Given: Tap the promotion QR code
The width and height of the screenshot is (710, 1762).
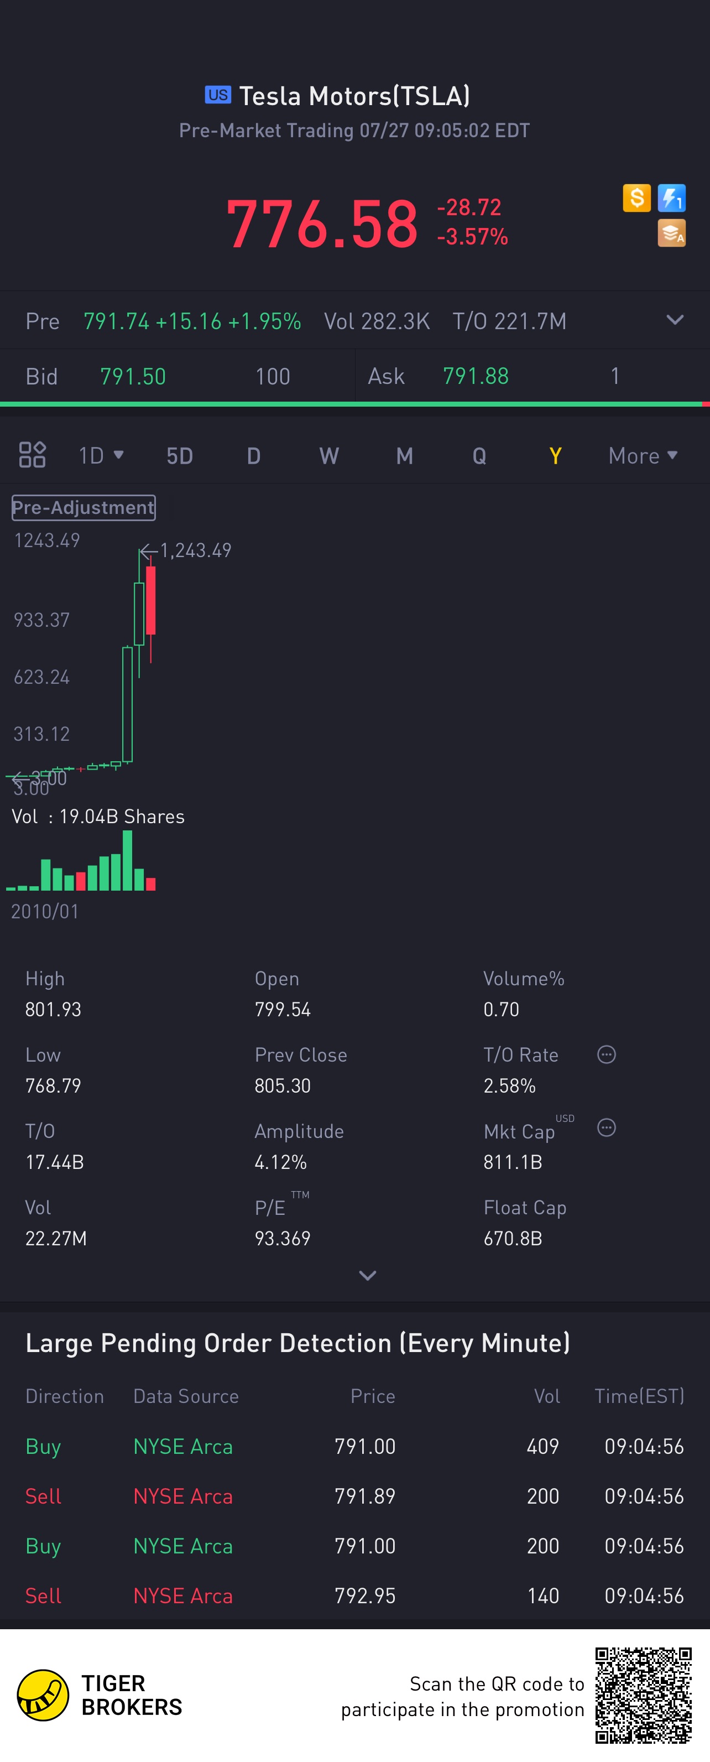Looking at the screenshot, I should point(643,1695).
